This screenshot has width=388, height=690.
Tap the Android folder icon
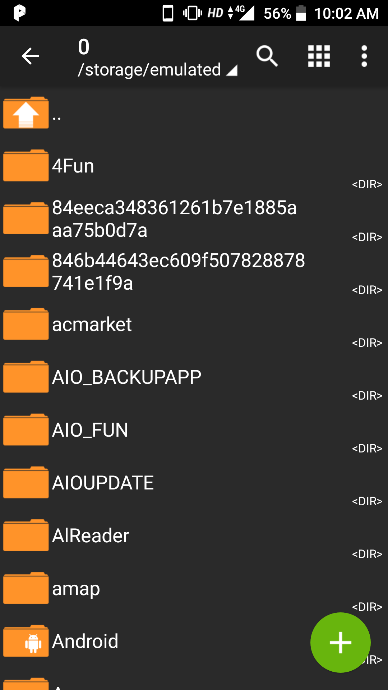coord(26,641)
